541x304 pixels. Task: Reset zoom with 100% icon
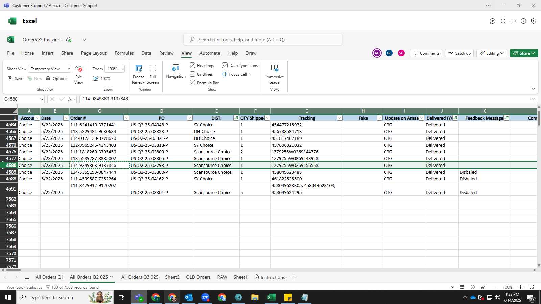(96, 79)
